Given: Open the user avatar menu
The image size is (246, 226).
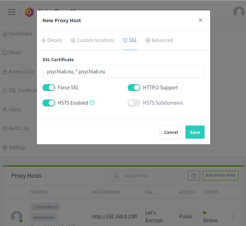Looking at the screenshot, I should coord(239,12).
